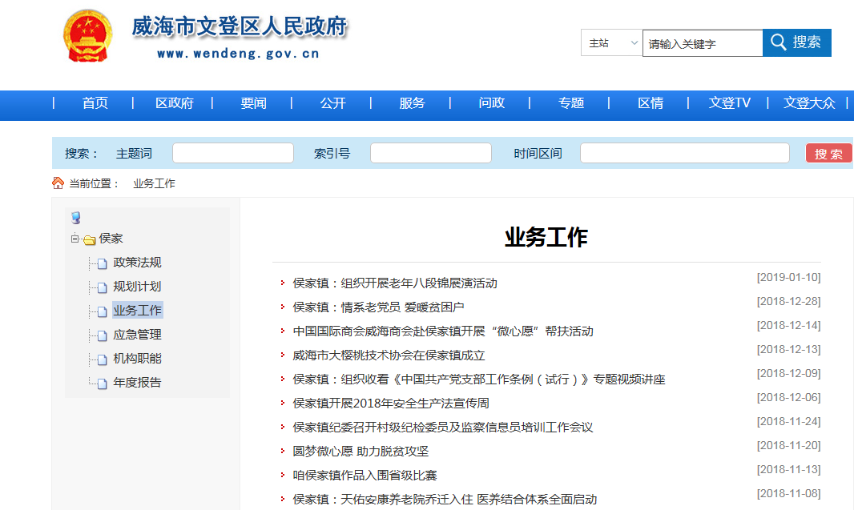Click the document icon beside 年度报告
This screenshot has width=854, height=510.
102,384
